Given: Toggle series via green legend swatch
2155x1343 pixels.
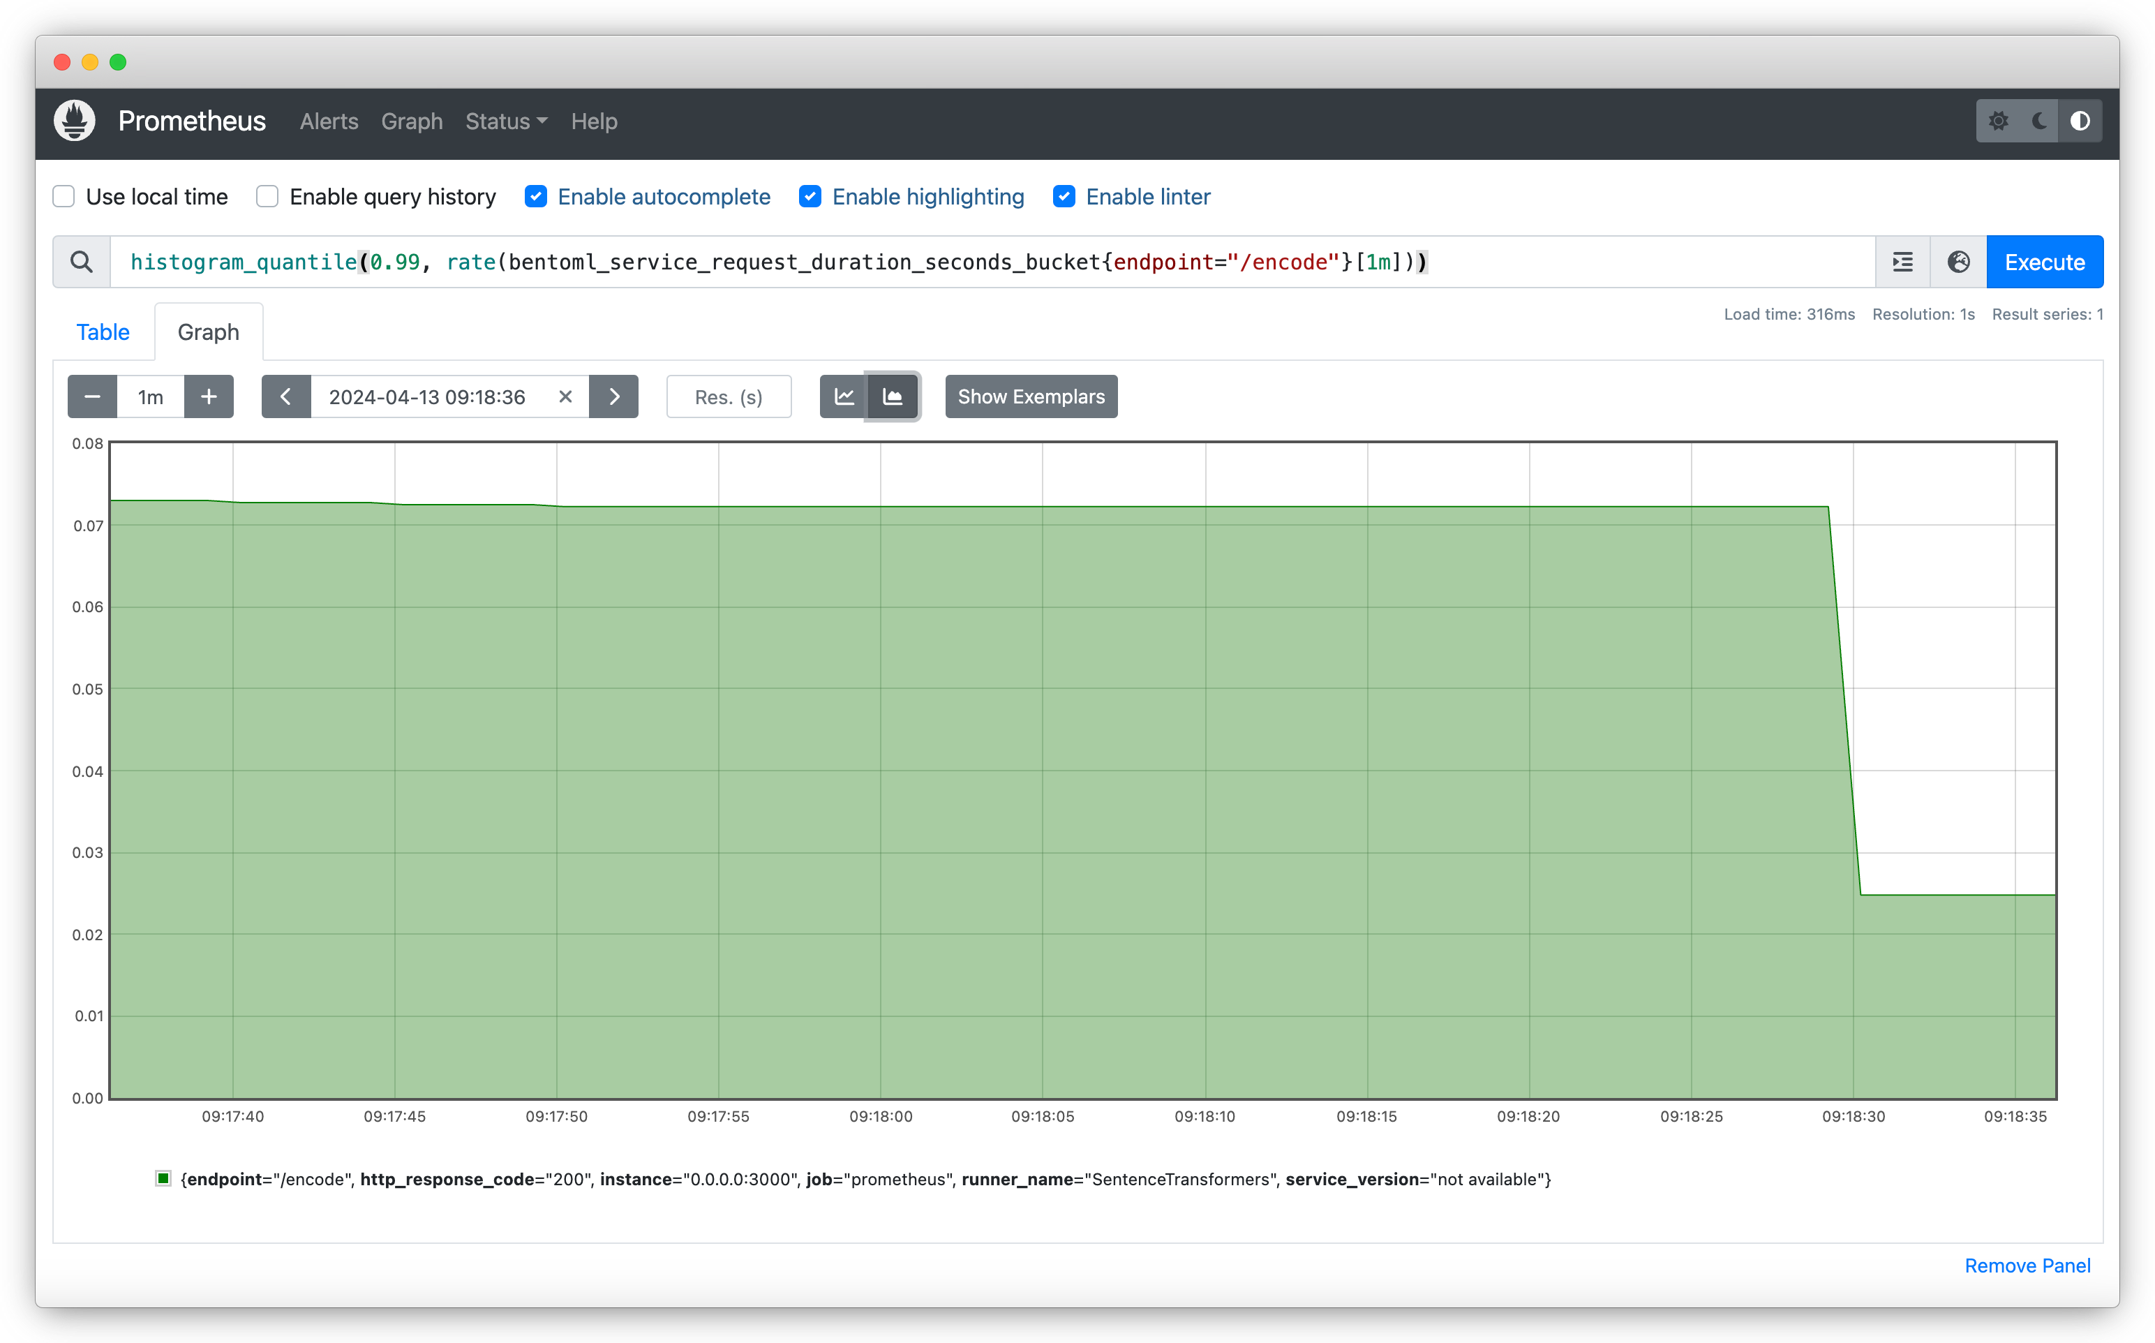Looking at the screenshot, I should pyautogui.click(x=163, y=1179).
